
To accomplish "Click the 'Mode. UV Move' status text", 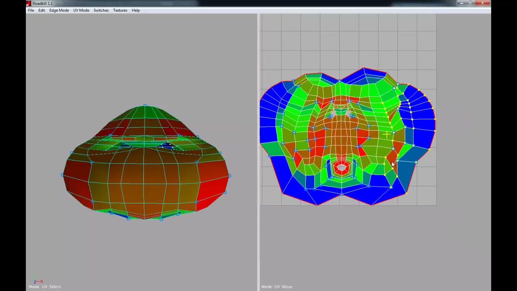I will (x=277, y=287).
